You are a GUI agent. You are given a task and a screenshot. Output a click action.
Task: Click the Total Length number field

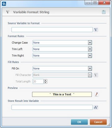coord(38,81)
